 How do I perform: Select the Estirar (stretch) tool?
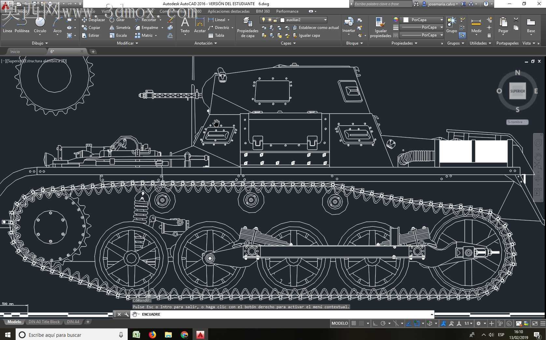[91, 35]
